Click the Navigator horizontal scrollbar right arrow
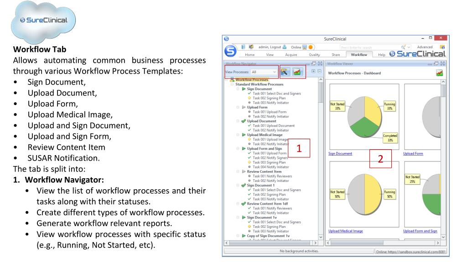 (x=315, y=243)
